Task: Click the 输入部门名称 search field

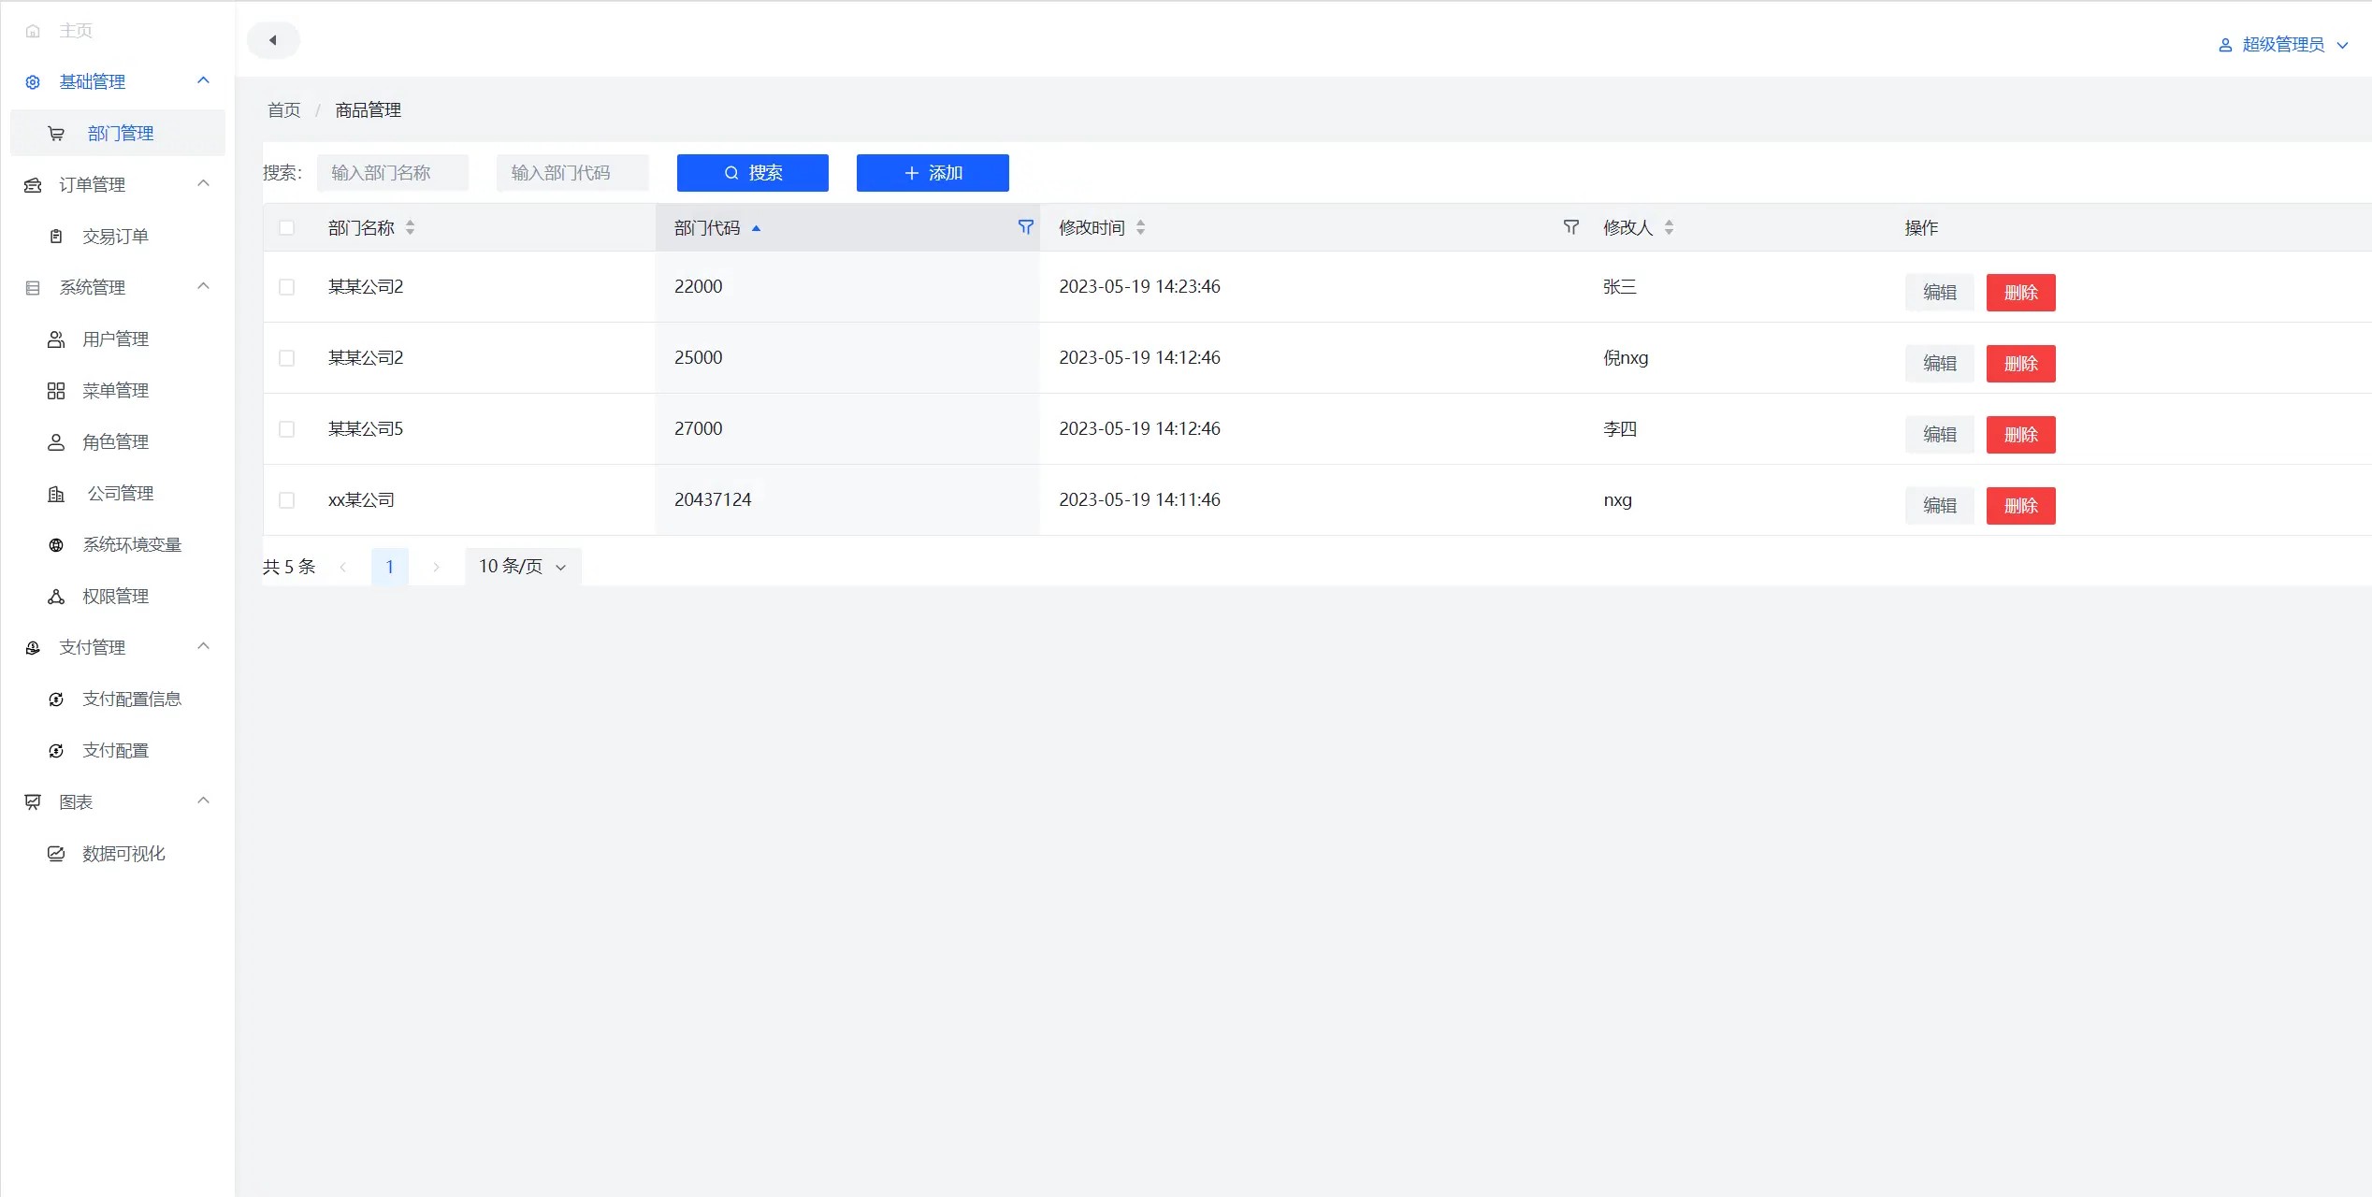Action: (392, 173)
